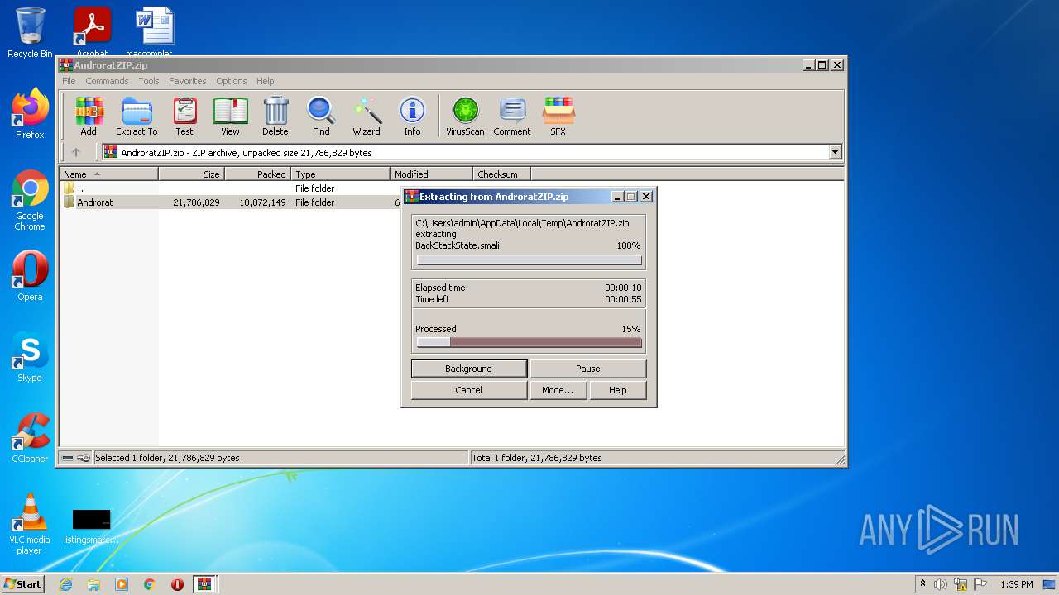Screen dimensions: 1059x595
Task: Open the Word document desktop icon
Action: click(x=155, y=31)
